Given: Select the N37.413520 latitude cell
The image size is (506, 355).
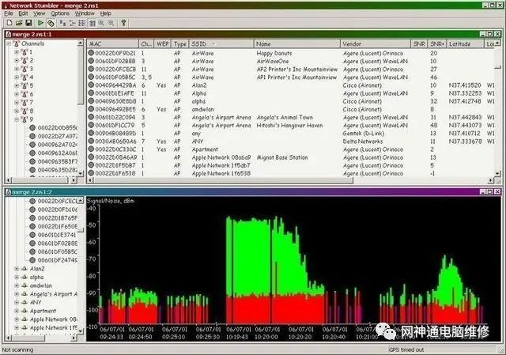Looking at the screenshot, I should click(x=465, y=85).
